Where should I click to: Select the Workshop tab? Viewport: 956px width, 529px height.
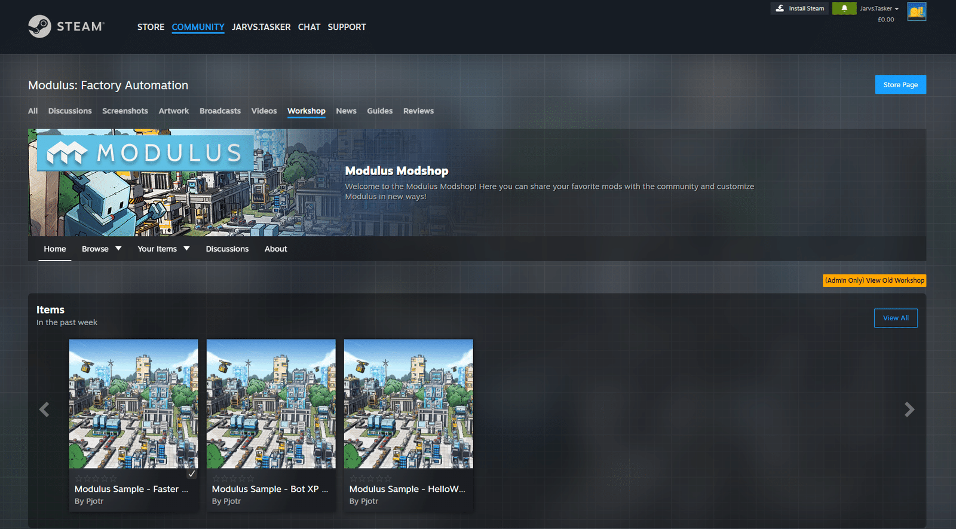click(307, 111)
